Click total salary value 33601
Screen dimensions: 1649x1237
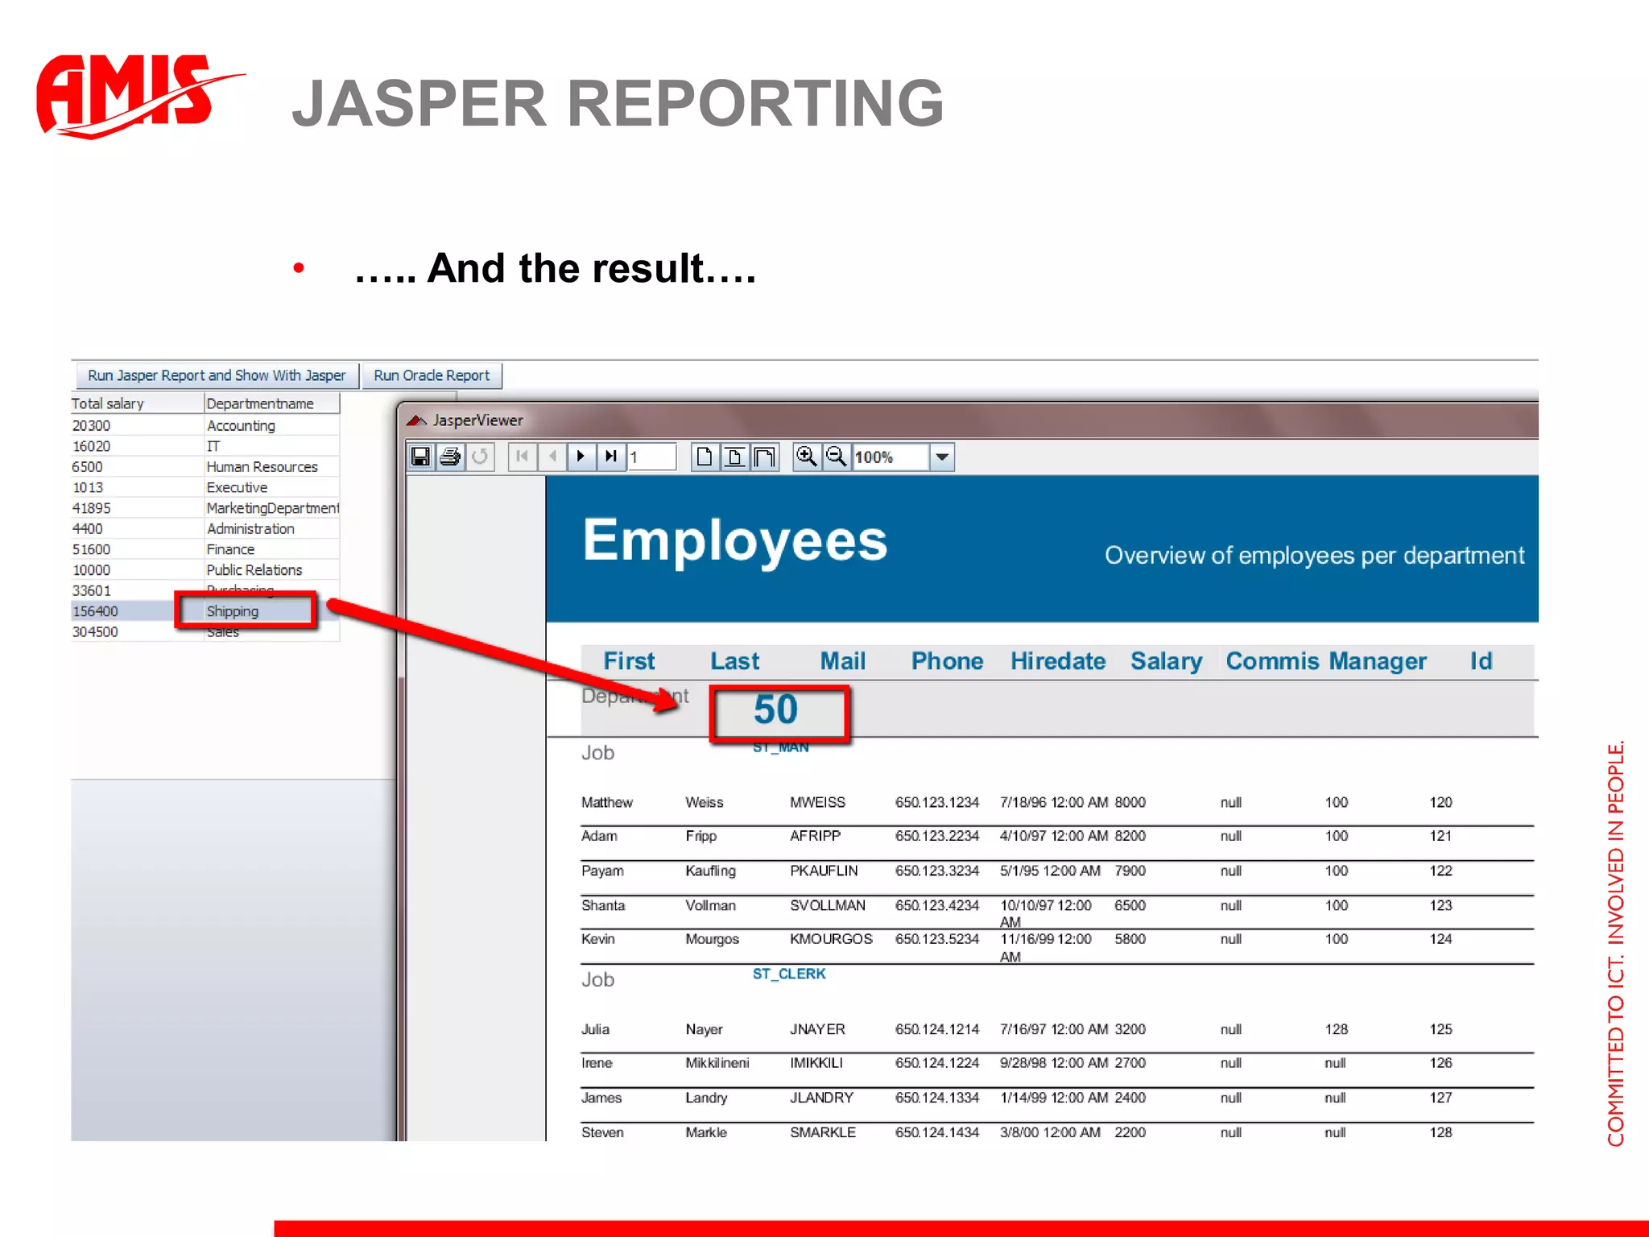pyautogui.click(x=91, y=590)
